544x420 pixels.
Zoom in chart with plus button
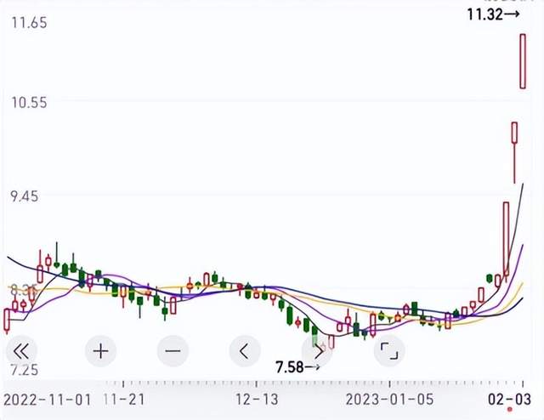(x=100, y=351)
